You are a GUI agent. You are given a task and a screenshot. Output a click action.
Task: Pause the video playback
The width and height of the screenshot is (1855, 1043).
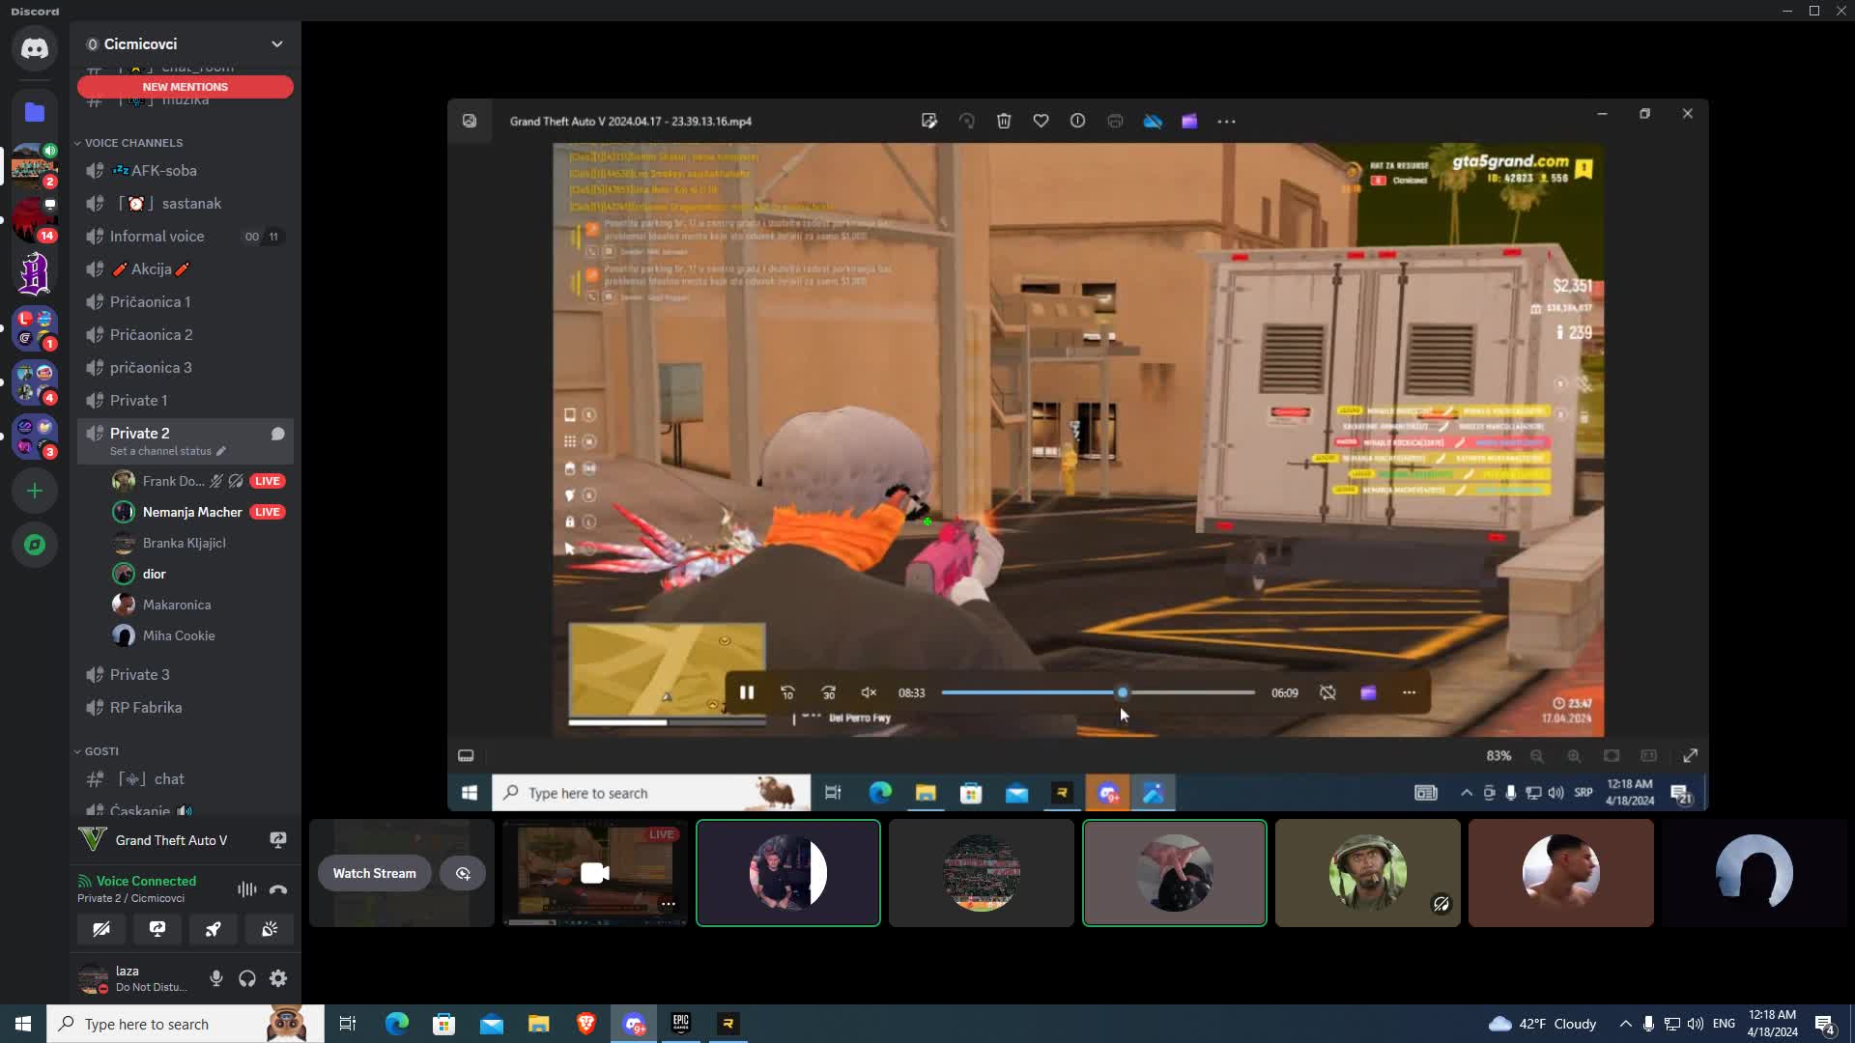(x=747, y=692)
